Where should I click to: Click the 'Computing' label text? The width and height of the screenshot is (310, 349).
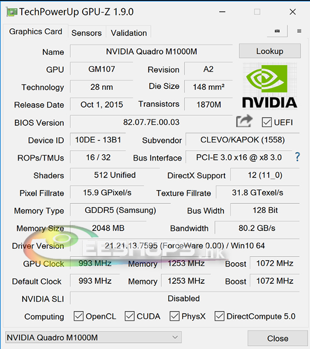point(44,316)
